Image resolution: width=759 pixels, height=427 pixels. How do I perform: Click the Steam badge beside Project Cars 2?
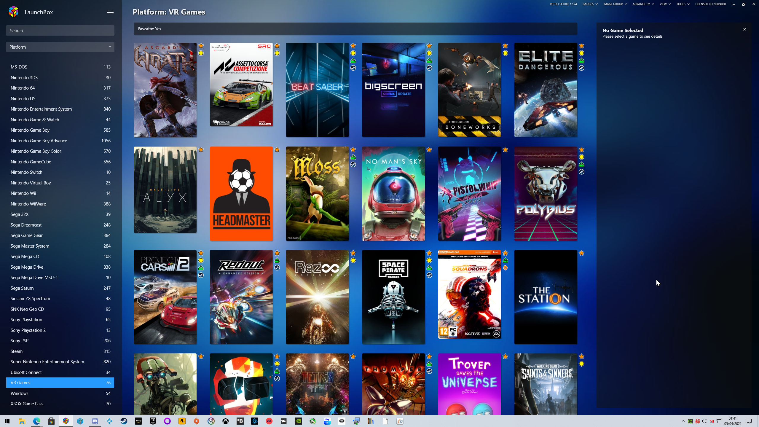tap(201, 275)
